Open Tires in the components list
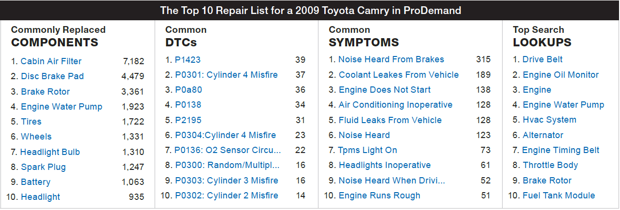This screenshot has width=620, height=210. tap(31, 122)
